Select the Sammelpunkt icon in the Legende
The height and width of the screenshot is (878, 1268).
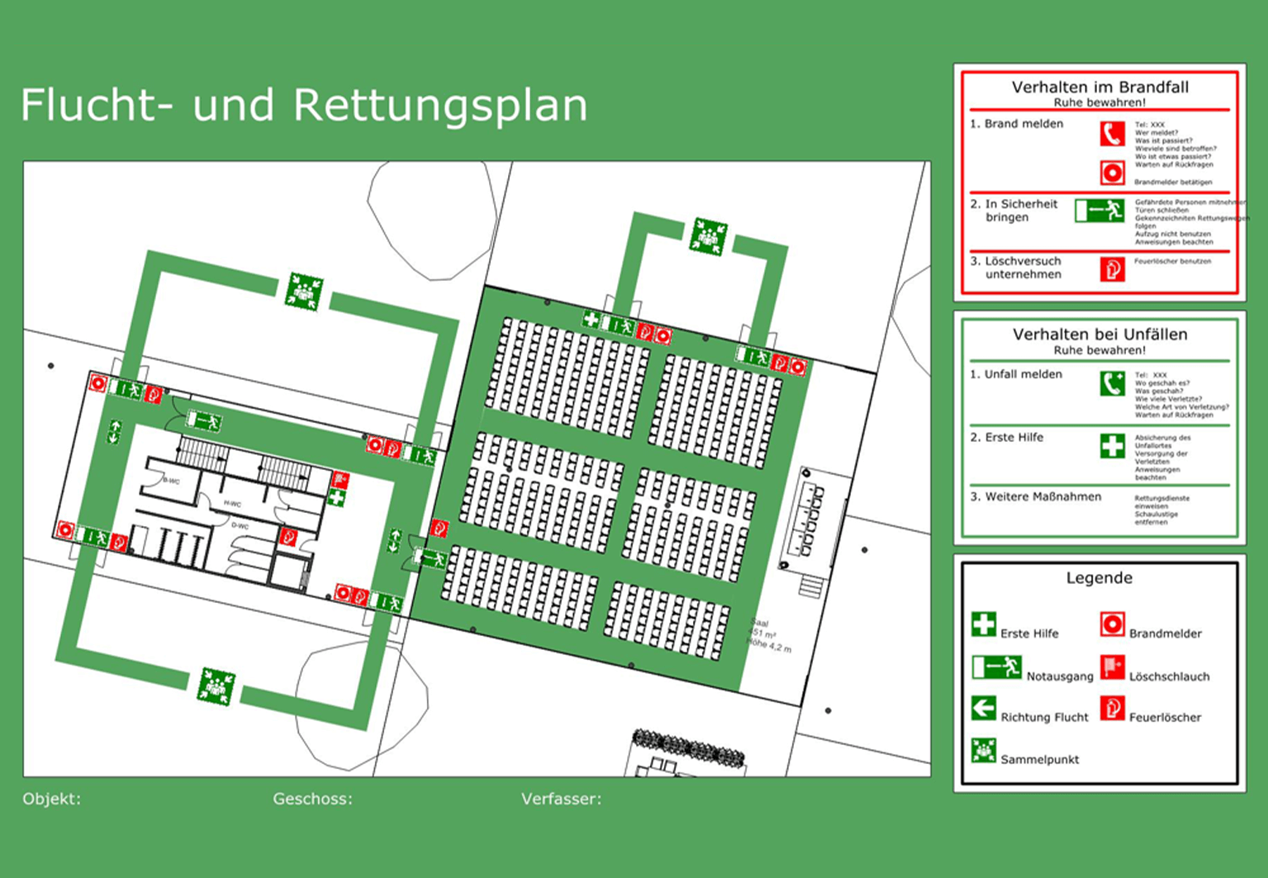983,751
